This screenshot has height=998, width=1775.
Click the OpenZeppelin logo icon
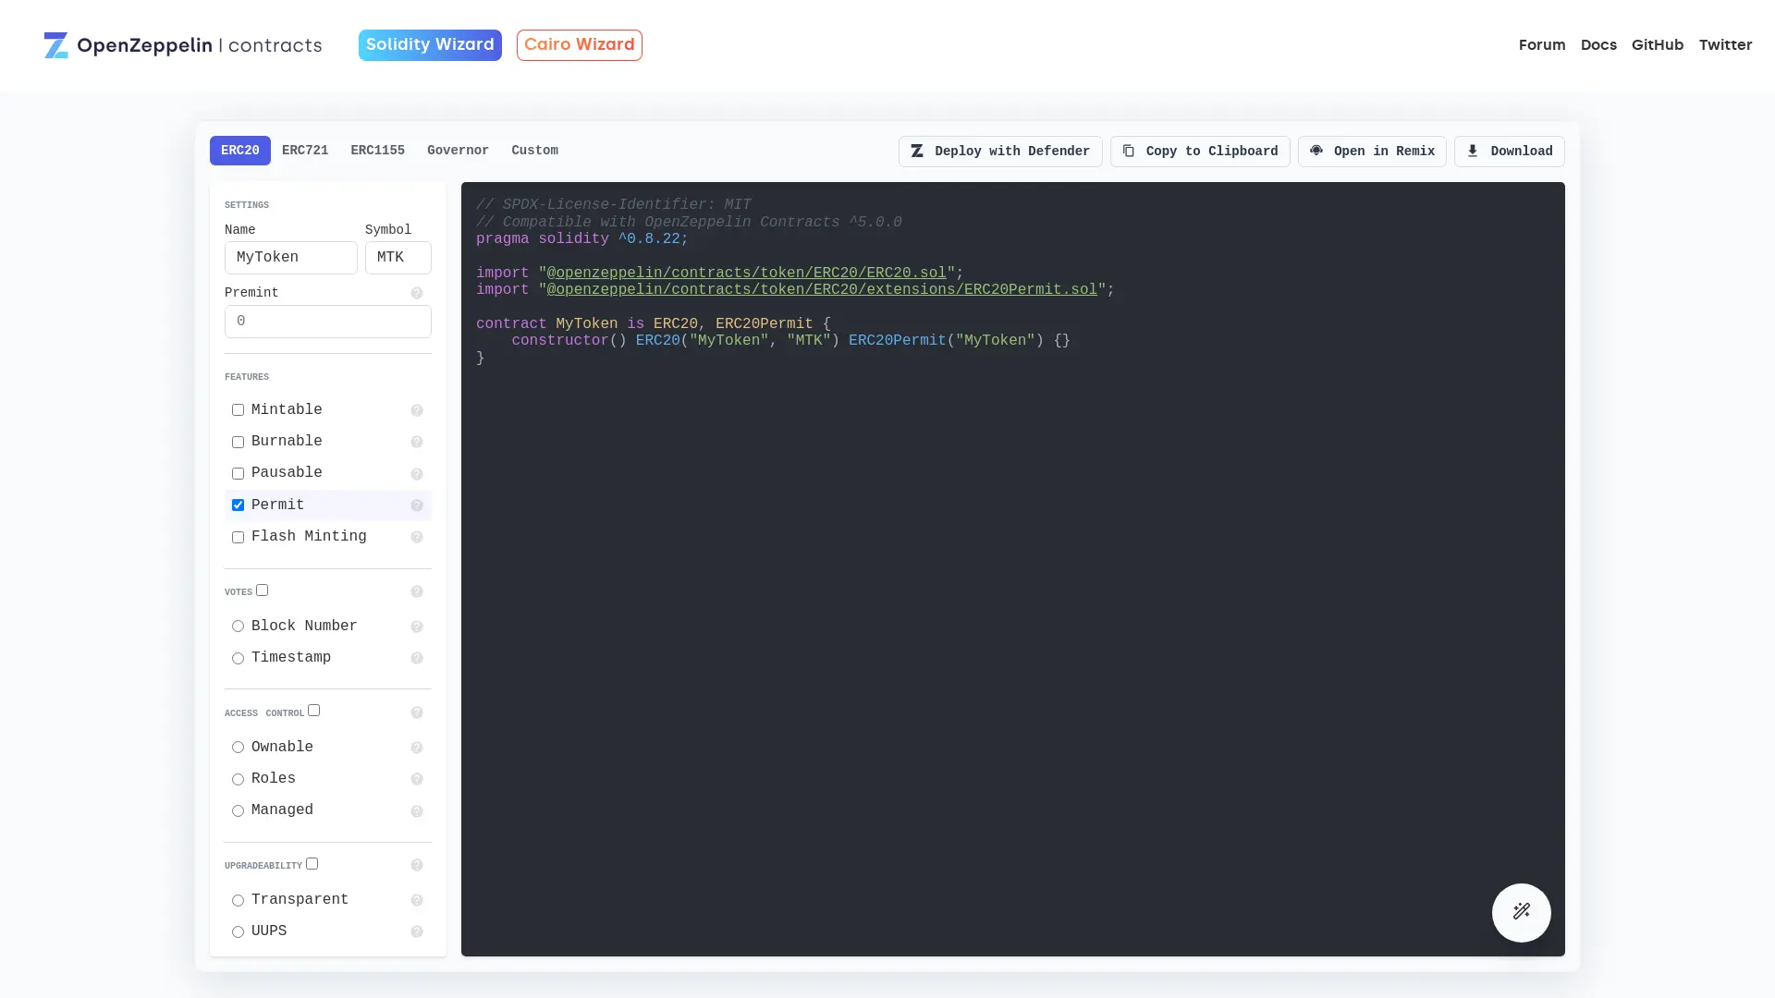(56, 44)
